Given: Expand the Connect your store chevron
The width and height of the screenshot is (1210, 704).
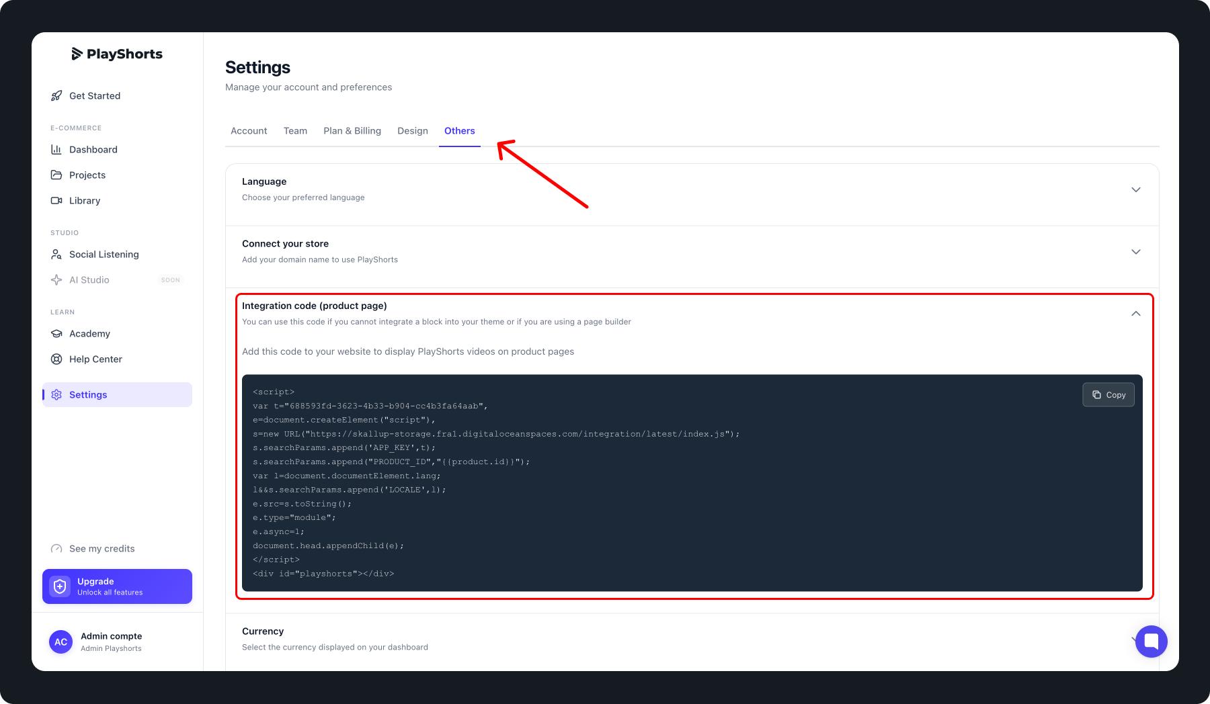Looking at the screenshot, I should (1136, 252).
